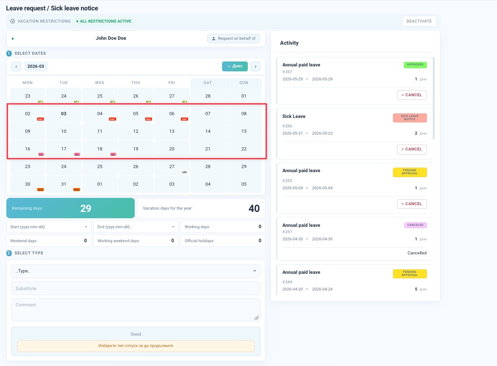Click the ABS badge on March 27

(x=185, y=172)
